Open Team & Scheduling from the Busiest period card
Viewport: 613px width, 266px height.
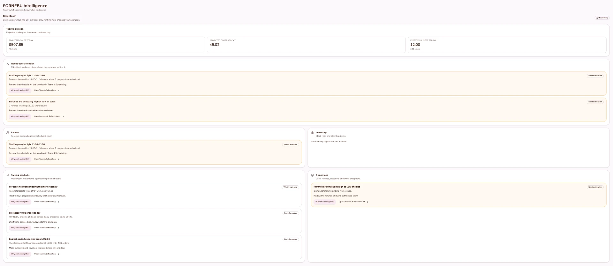pos(47,254)
